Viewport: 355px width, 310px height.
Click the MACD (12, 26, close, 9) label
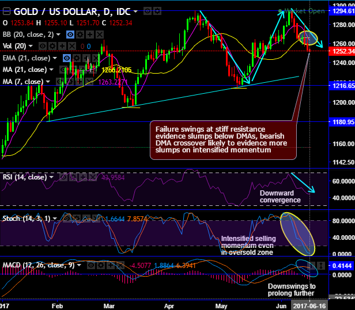pos(39,265)
